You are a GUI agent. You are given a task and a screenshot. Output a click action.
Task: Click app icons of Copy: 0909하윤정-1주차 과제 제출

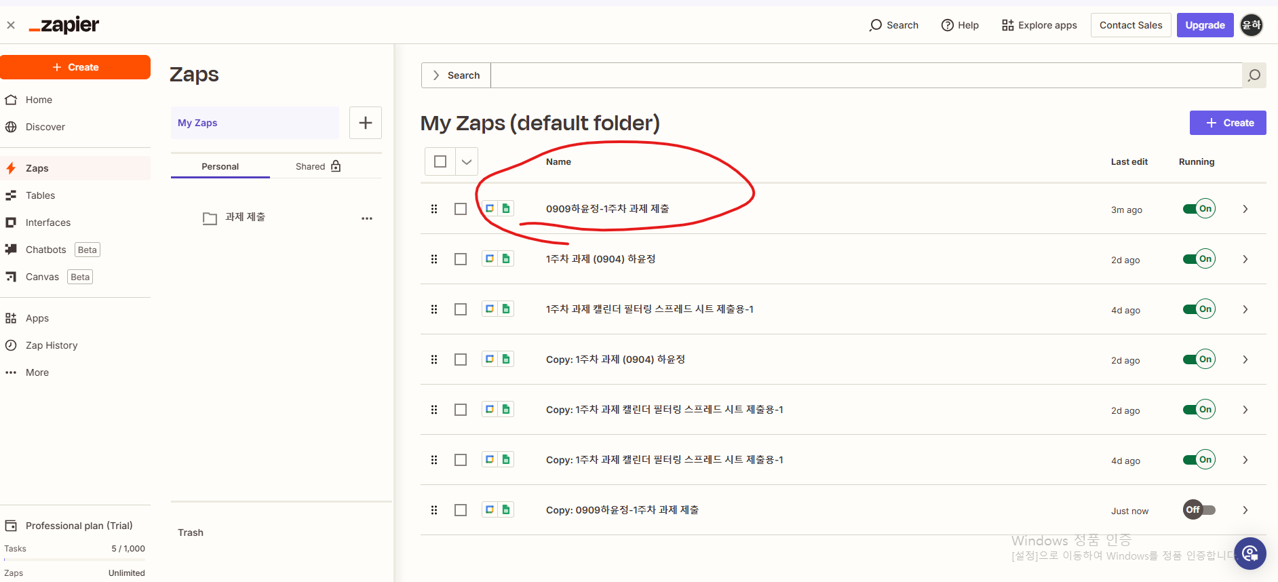coord(498,509)
